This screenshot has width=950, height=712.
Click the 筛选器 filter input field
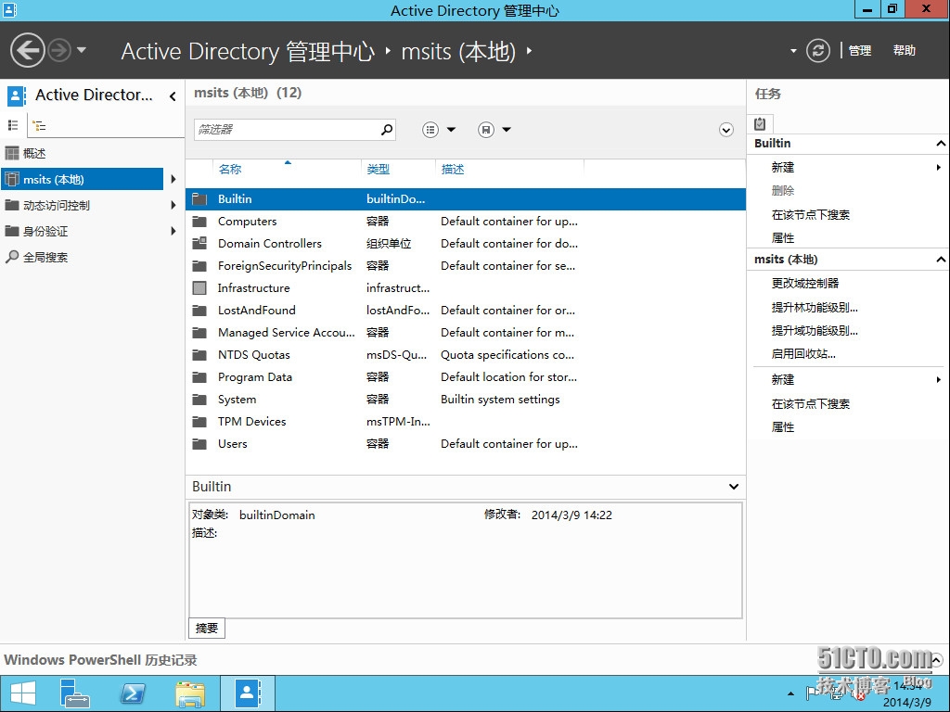pyautogui.click(x=286, y=130)
